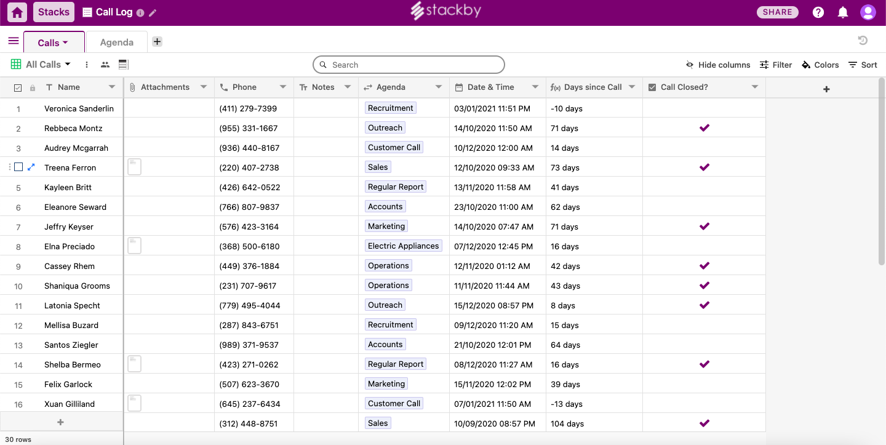Open the Notes column dropdown arrow

coord(348,87)
